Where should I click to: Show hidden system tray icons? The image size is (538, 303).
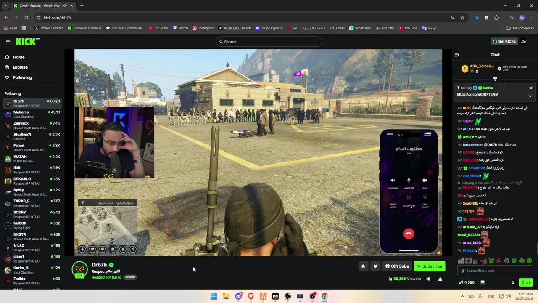point(462,296)
